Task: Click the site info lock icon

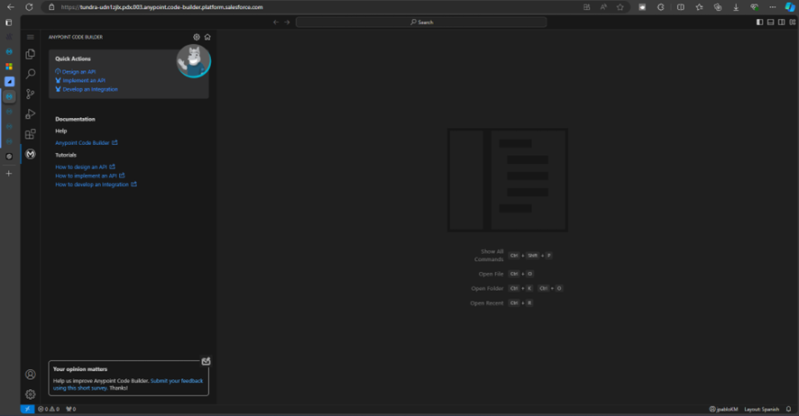Action: coord(51,7)
